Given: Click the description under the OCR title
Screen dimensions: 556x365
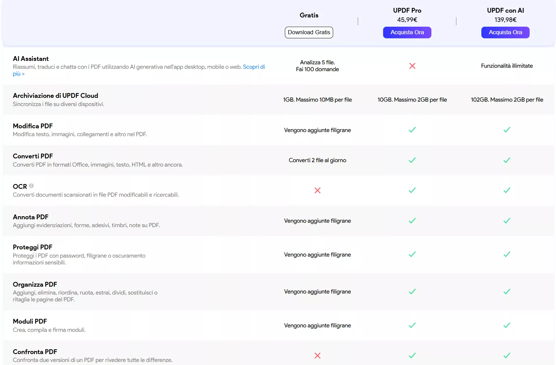Looking at the screenshot, I should [96, 195].
